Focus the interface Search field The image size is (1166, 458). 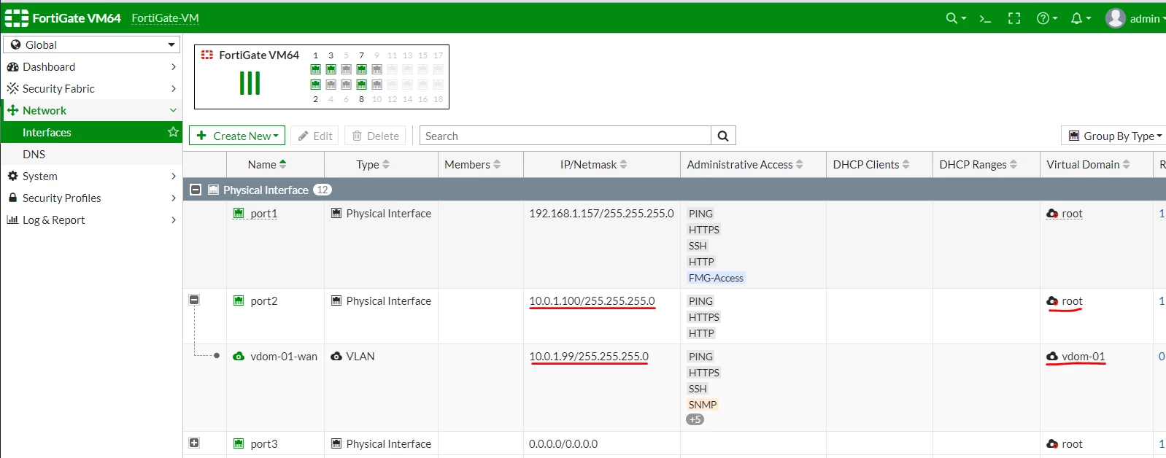(x=565, y=136)
